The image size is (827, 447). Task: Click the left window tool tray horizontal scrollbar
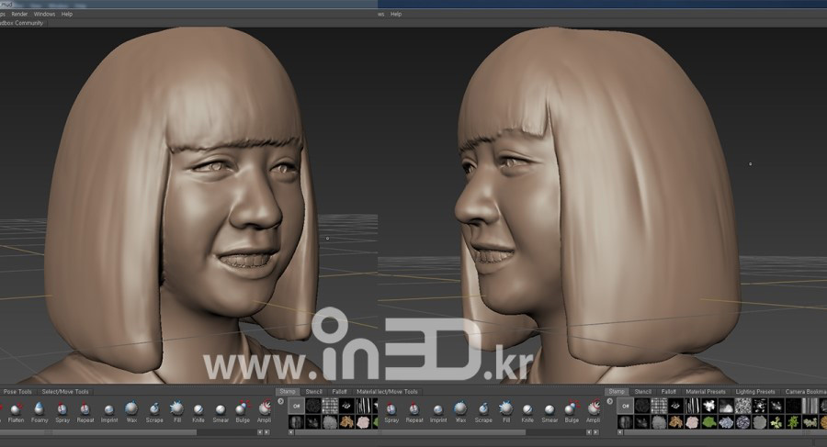click(x=98, y=432)
